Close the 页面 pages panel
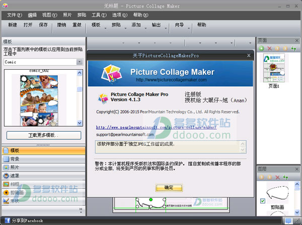Viewport: 302px width, 225px height. click(x=296, y=40)
